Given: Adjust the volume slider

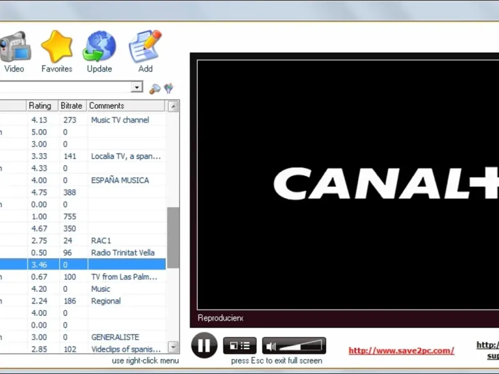Looking at the screenshot, I should [x=300, y=346].
